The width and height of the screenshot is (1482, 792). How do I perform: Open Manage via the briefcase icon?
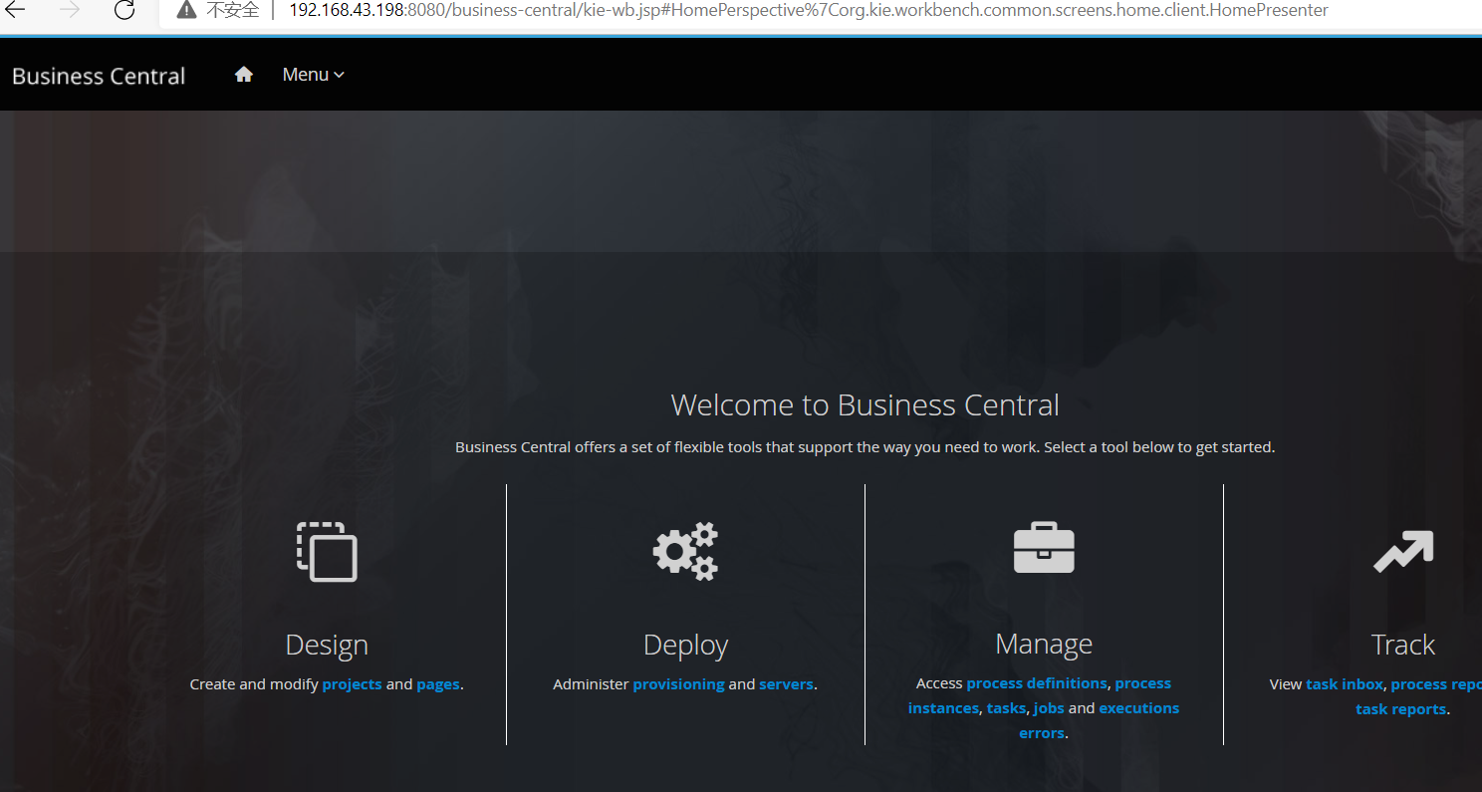[x=1044, y=547]
